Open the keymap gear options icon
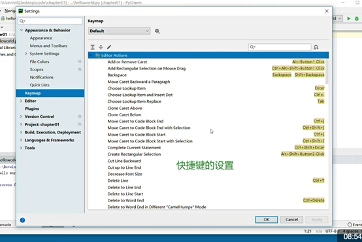This screenshot has height=242, width=362. tap(157, 31)
